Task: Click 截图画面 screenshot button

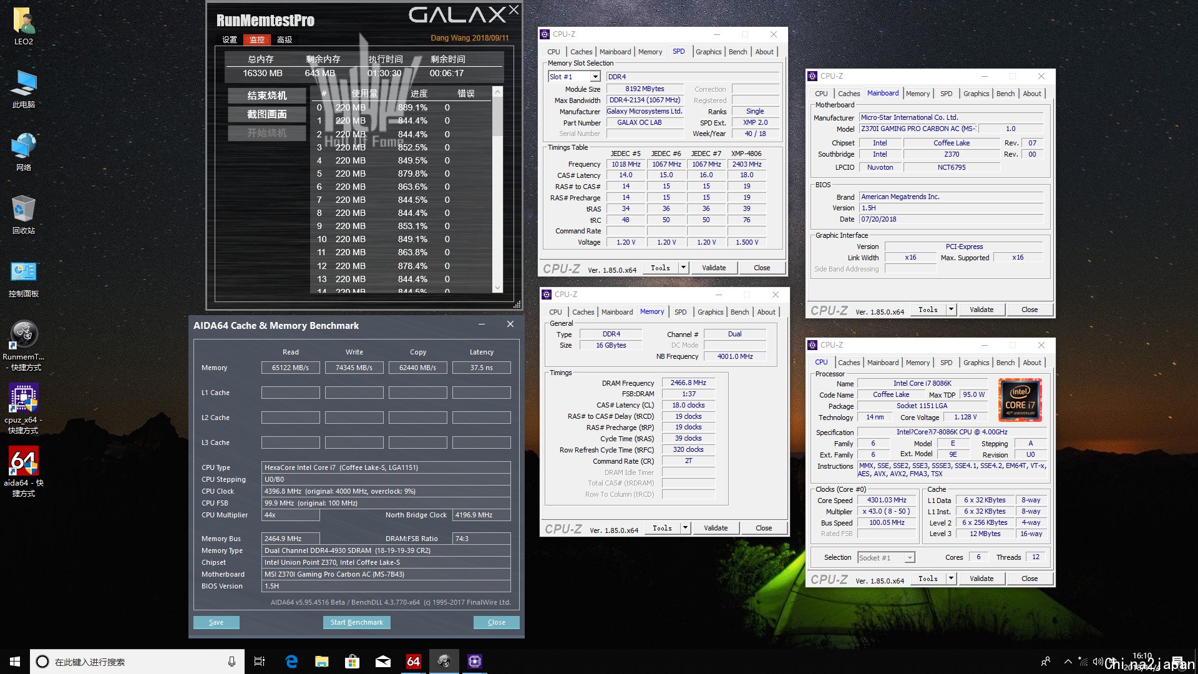Action: tap(267, 114)
